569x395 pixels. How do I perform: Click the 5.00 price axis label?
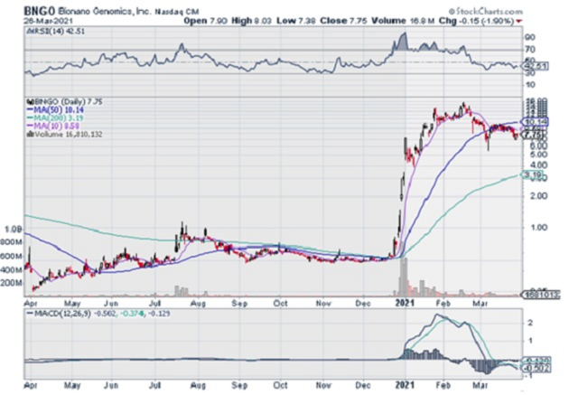538,155
